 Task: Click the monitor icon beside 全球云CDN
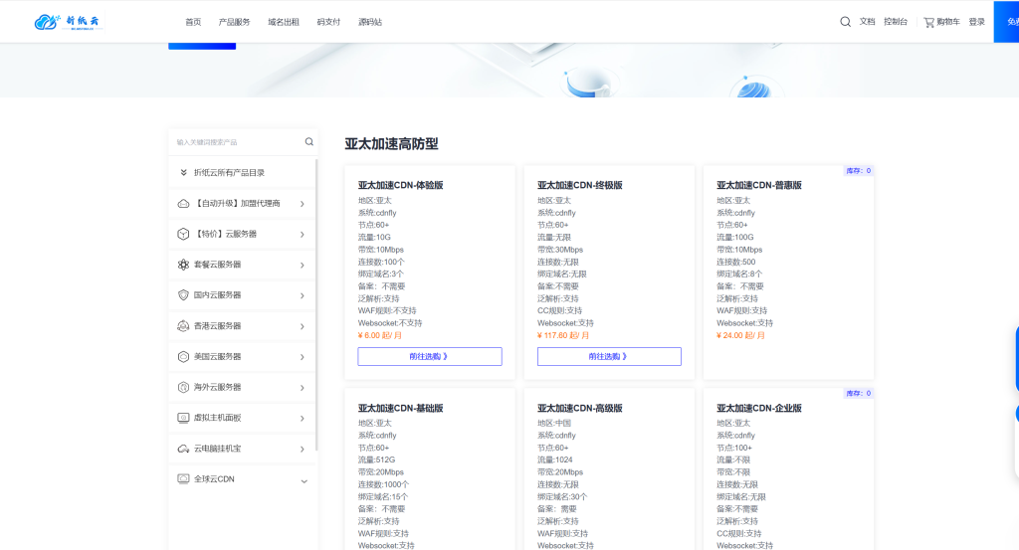(x=183, y=479)
